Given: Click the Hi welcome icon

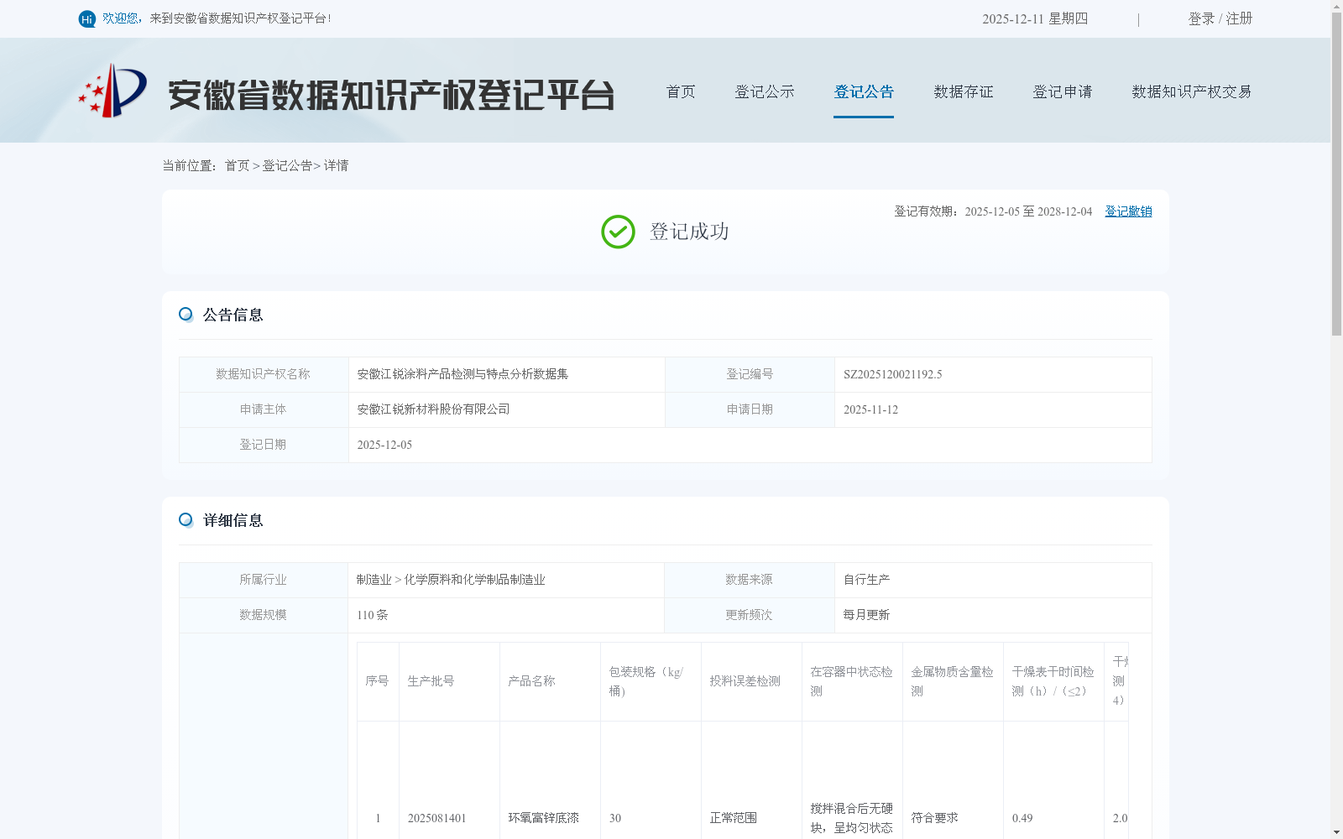Looking at the screenshot, I should point(87,18).
